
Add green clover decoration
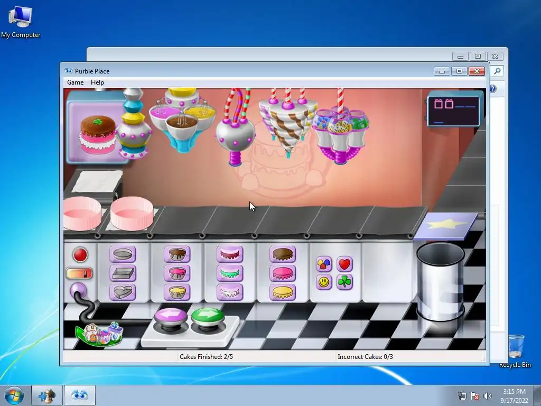click(x=344, y=282)
